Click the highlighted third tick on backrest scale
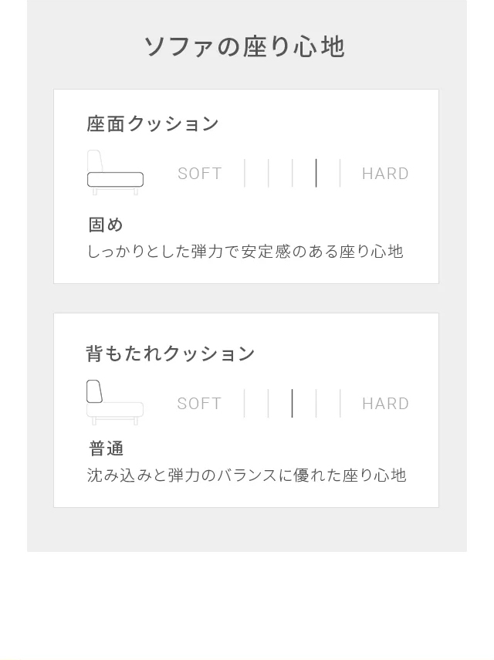 [292, 403]
